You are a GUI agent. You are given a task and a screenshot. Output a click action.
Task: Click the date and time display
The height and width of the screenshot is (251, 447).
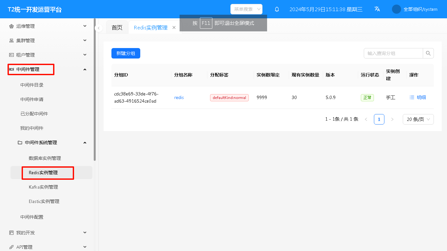326,9
